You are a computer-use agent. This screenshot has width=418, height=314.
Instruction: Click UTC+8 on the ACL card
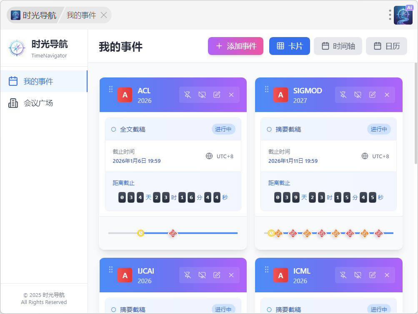click(x=225, y=156)
